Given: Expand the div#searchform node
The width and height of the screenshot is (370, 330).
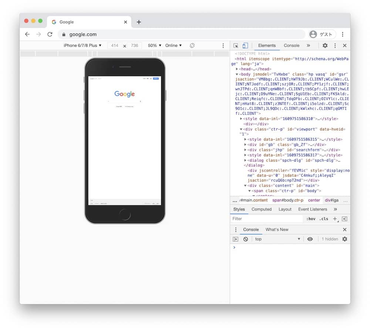Looking at the screenshot, I should coord(245,150).
